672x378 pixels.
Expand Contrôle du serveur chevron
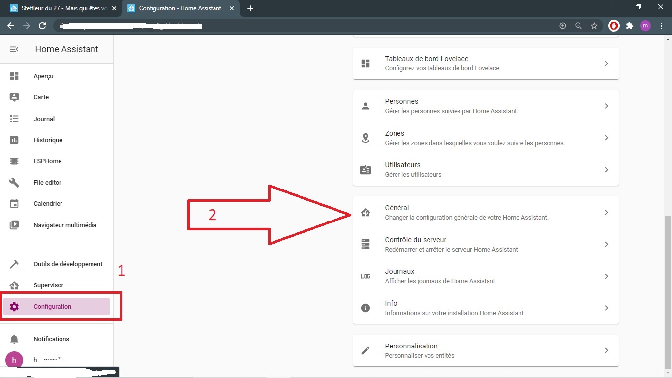pyautogui.click(x=606, y=245)
